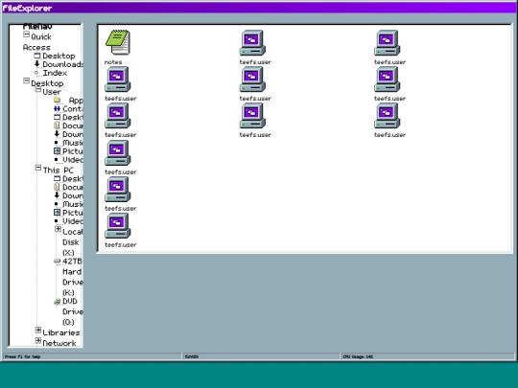Select Index circle icon under Quick Access

click(36, 73)
